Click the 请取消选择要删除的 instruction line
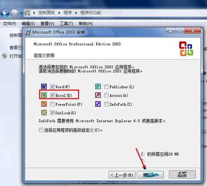 tap(91, 71)
